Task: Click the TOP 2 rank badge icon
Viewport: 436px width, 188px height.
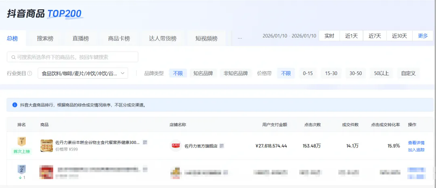Action: point(21,169)
